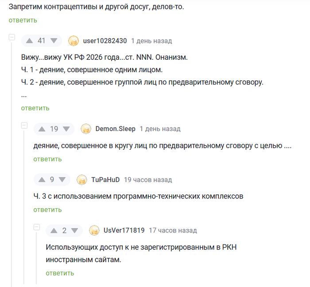310x287 pixels.
Task: Reply to TuPaHuD's comment
Action: coord(47,209)
